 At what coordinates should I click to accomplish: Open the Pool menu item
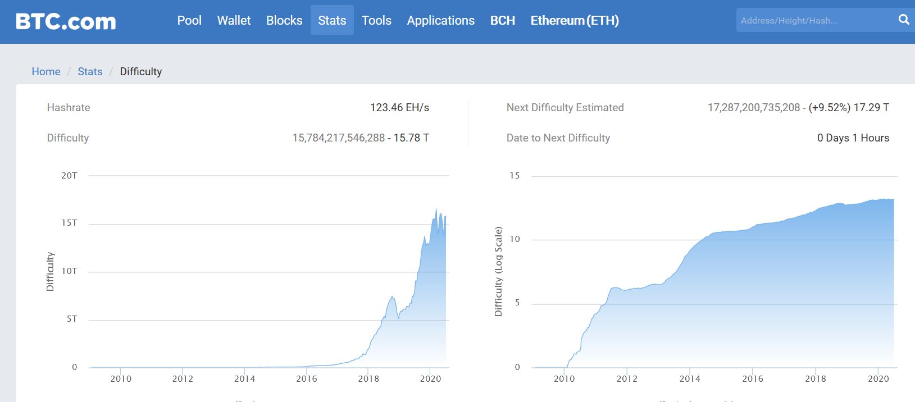189,20
